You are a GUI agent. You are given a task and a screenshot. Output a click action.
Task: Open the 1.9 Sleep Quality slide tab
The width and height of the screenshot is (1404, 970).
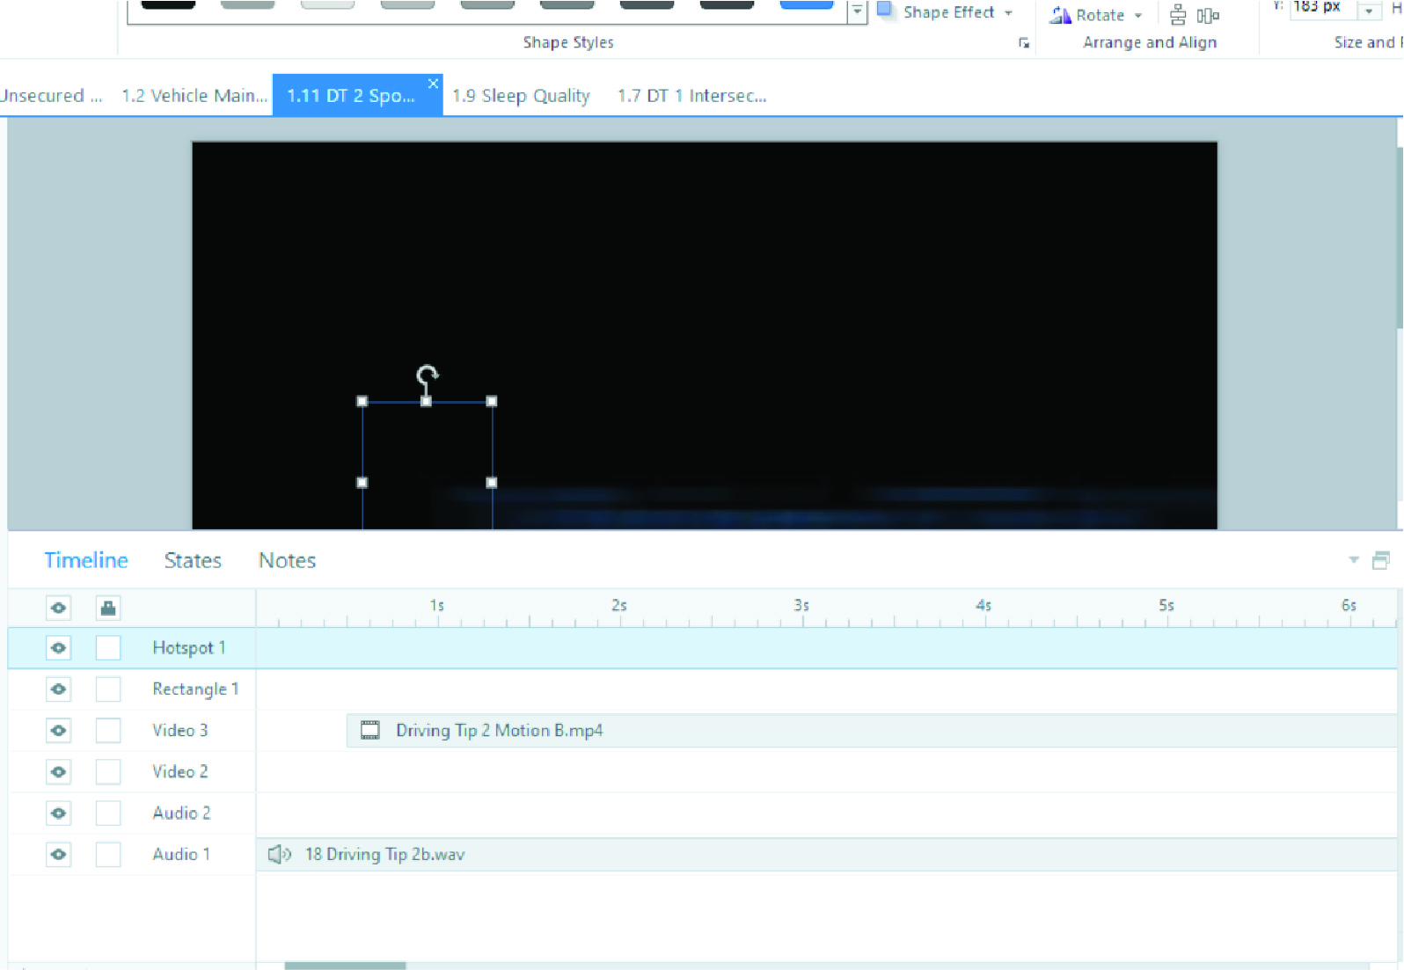point(521,96)
